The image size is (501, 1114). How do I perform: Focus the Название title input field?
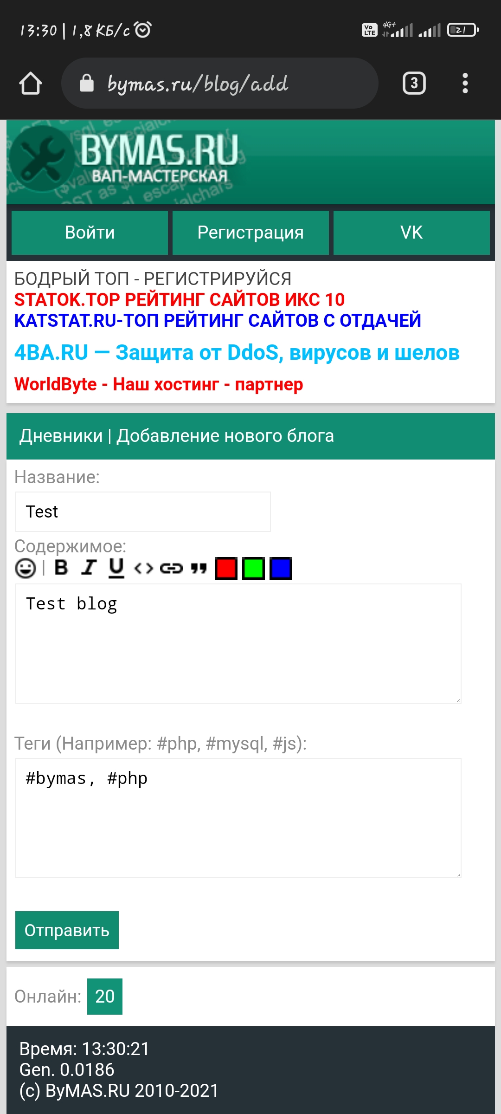(143, 512)
